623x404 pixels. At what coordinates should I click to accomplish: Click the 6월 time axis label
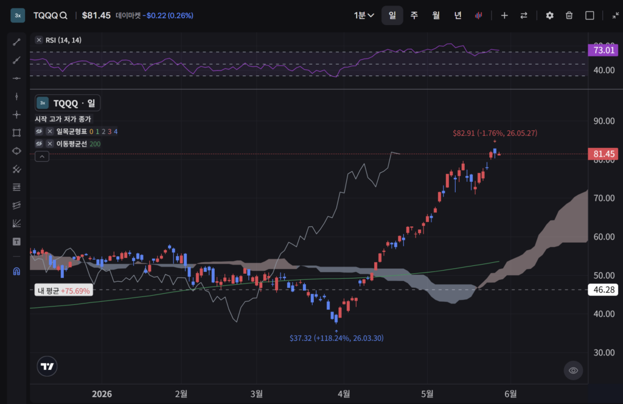pyautogui.click(x=510, y=394)
